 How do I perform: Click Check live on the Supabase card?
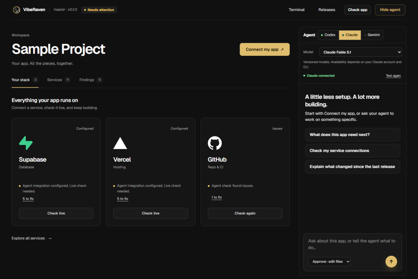(56, 213)
